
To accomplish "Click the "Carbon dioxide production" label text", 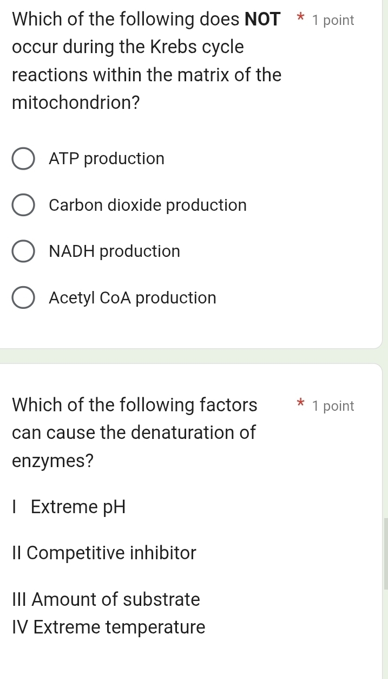I will pos(147,205).
